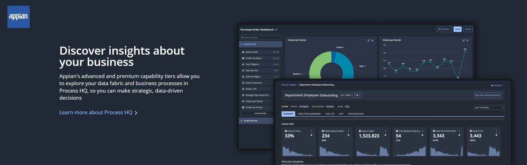Click the pencil icon beside Purchase Order Dashboard
The height and width of the screenshot is (165, 527).
(x=276, y=30)
